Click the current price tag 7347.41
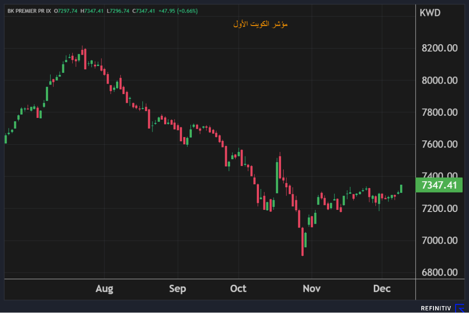This screenshot has height=313, width=469. click(x=439, y=185)
